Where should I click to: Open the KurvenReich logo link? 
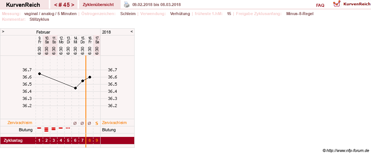click(351, 4)
